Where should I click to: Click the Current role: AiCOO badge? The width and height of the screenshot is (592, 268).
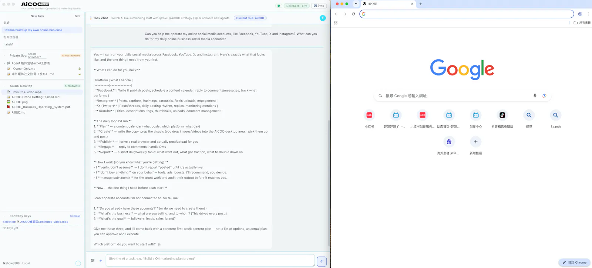click(250, 18)
